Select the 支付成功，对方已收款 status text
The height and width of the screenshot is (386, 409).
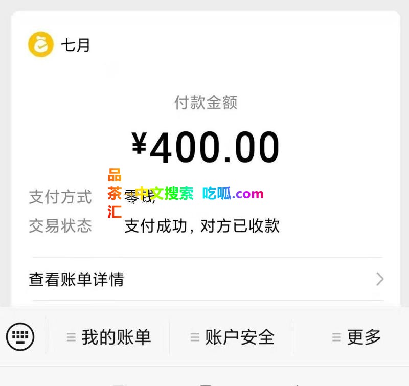[x=202, y=226]
